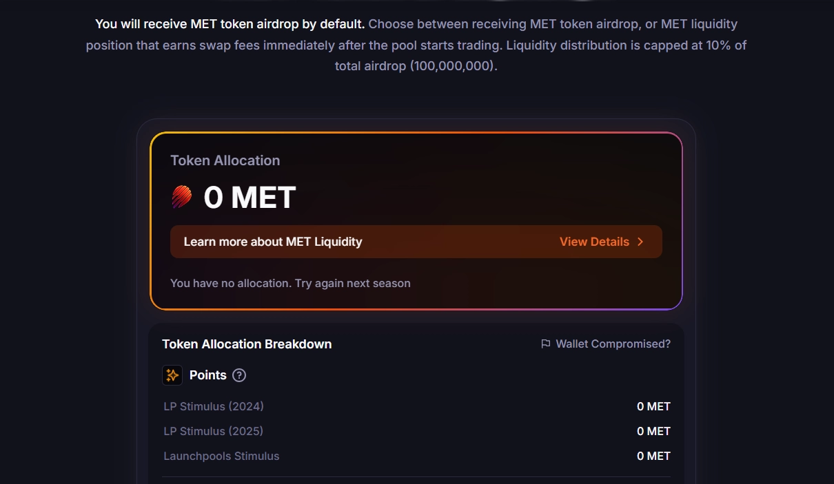Click the flag icon beside Wallet Compromised?
This screenshot has height=484, width=834.
(545, 344)
